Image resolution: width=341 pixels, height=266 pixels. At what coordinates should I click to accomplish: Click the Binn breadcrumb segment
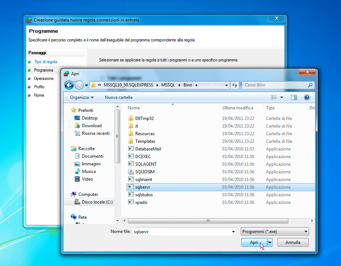[188, 85]
